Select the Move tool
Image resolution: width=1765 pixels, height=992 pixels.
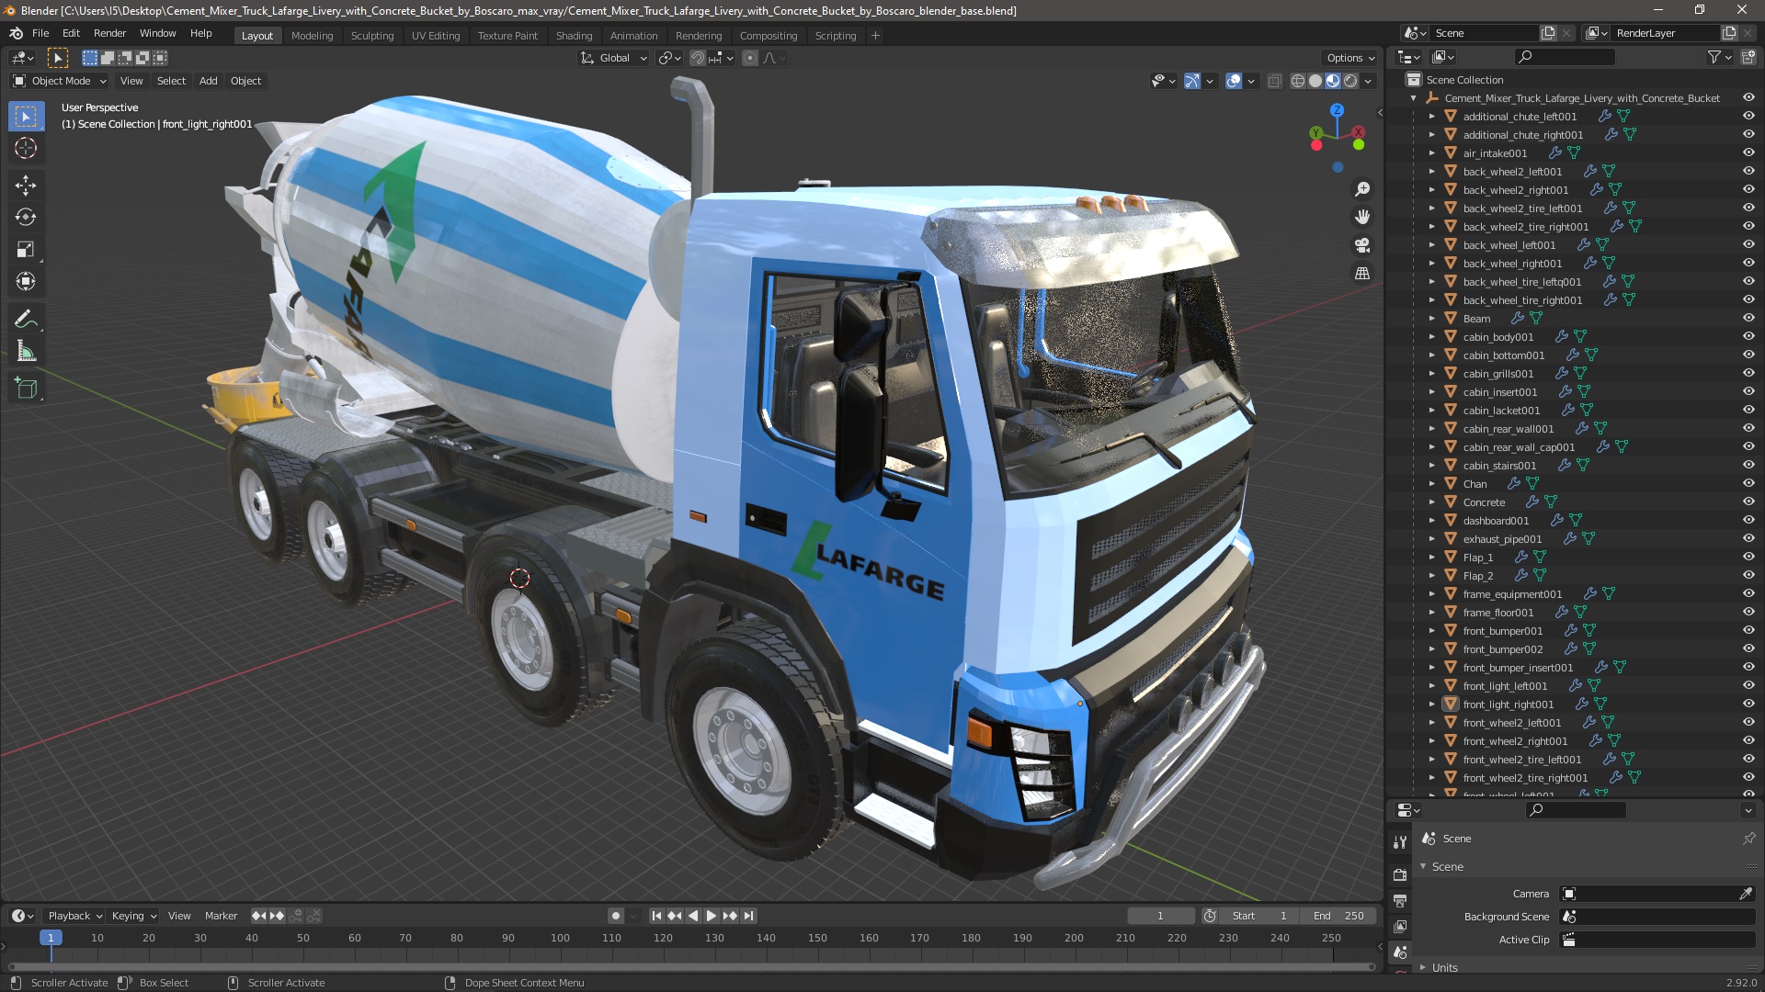(26, 186)
